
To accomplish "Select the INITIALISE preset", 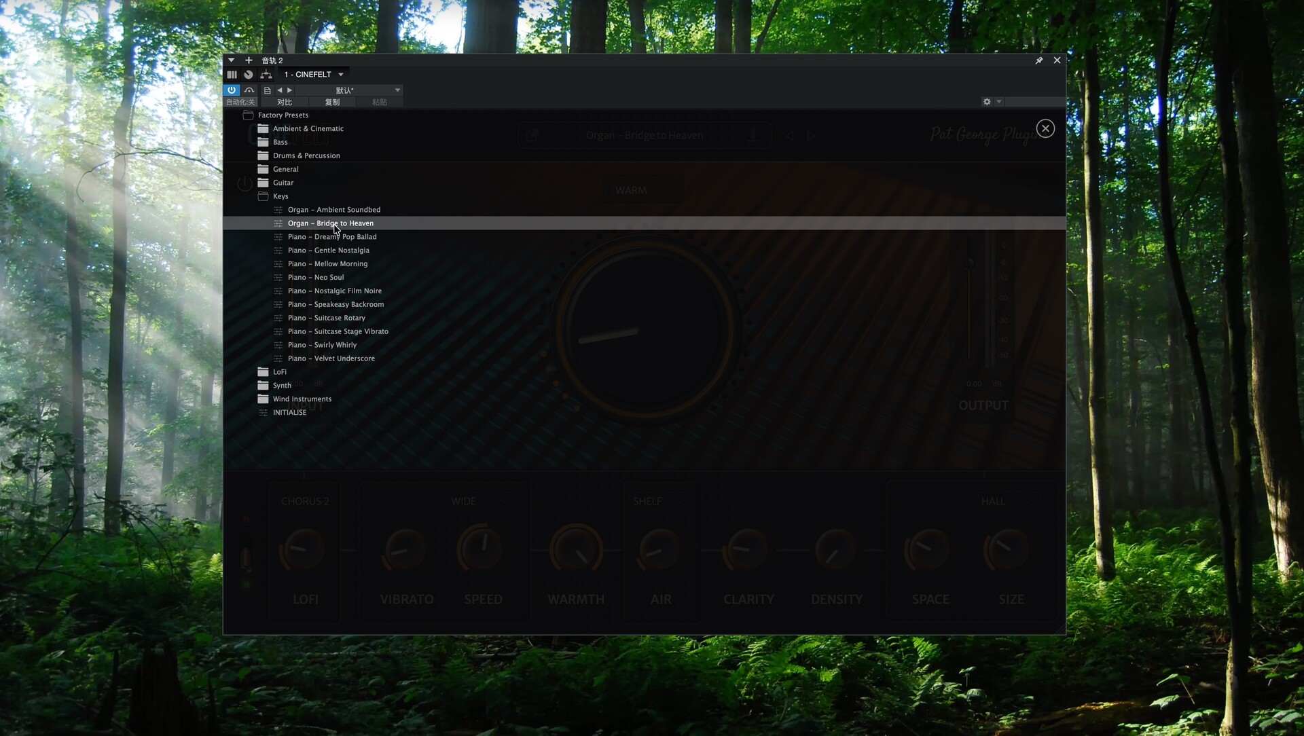I will pos(289,412).
